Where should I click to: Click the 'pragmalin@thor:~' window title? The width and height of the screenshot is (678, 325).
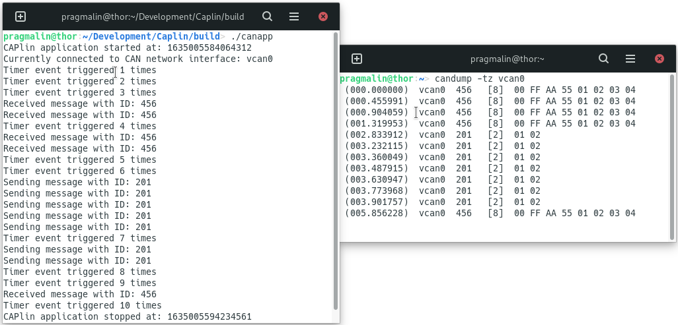point(508,59)
